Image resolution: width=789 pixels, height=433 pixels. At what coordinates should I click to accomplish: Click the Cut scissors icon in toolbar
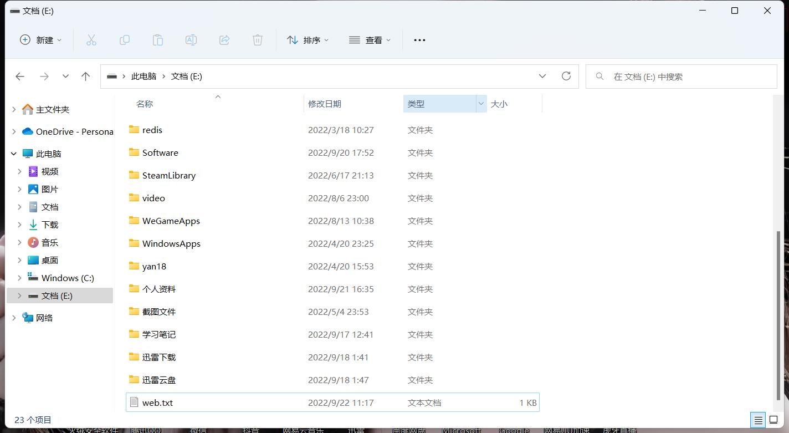click(91, 40)
